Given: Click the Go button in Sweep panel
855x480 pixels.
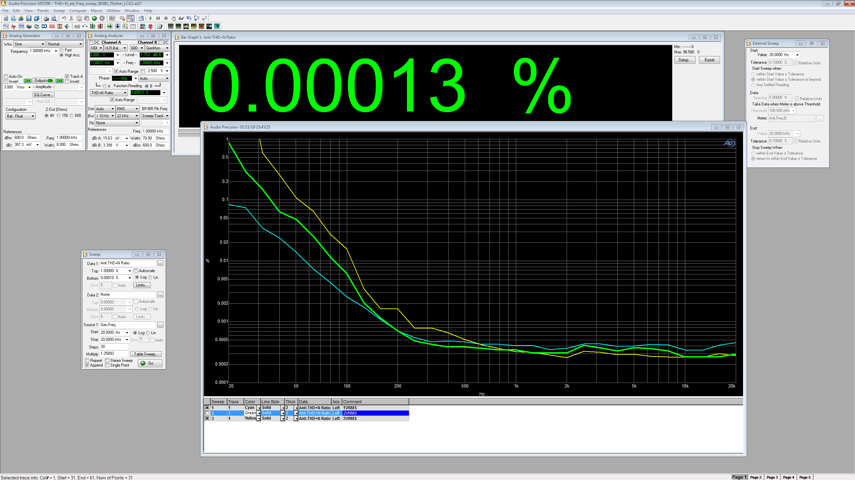Looking at the screenshot, I should pos(150,363).
